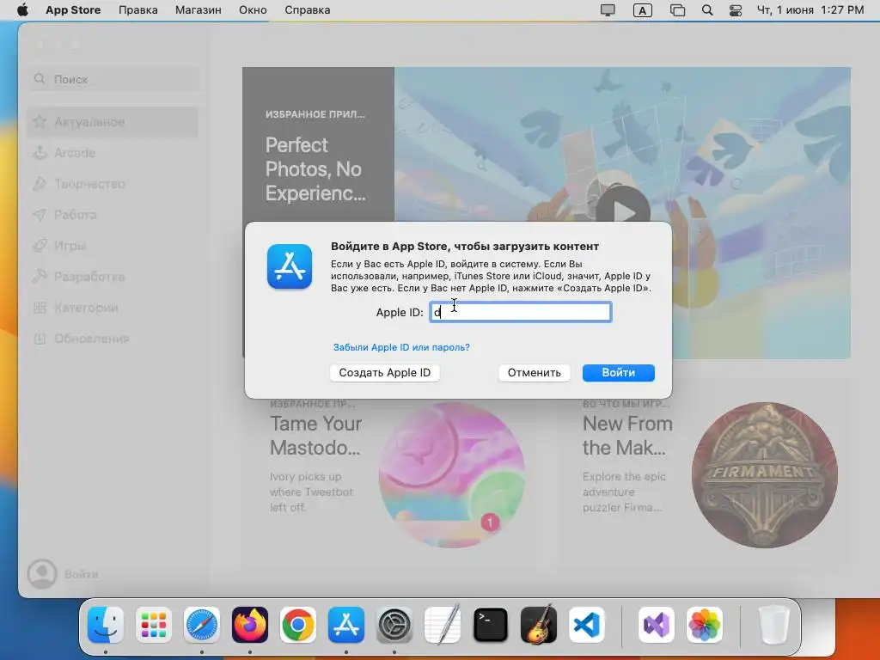
Task: Open the Магазин menu
Action: (x=199, y=10)
